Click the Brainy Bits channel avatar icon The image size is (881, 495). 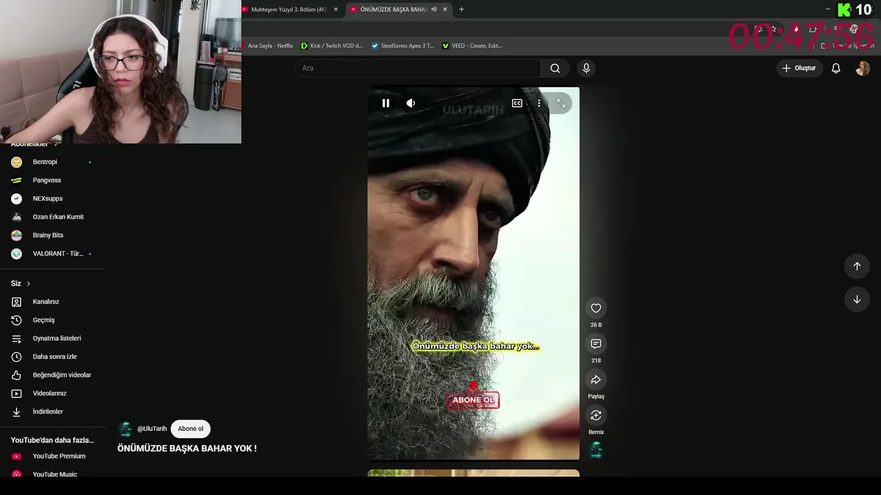17,235
